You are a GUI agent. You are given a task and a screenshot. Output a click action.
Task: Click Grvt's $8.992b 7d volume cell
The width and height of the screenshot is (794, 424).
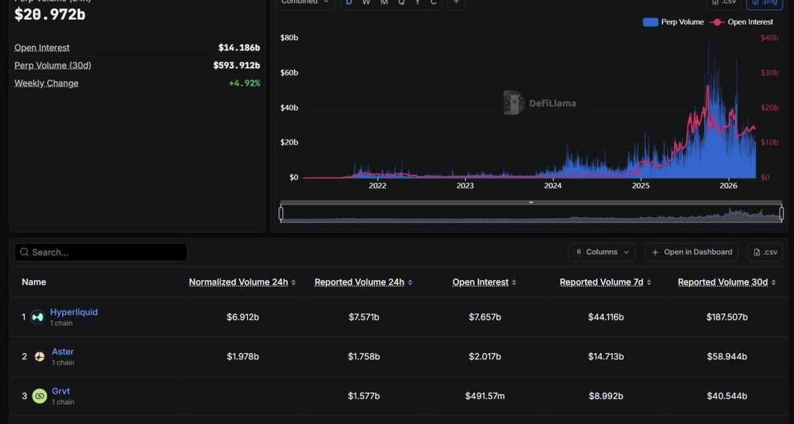pos(606,396)
